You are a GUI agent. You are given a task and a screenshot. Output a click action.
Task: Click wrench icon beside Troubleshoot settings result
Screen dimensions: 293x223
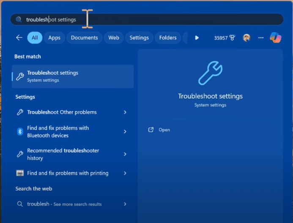click(20, 76)
